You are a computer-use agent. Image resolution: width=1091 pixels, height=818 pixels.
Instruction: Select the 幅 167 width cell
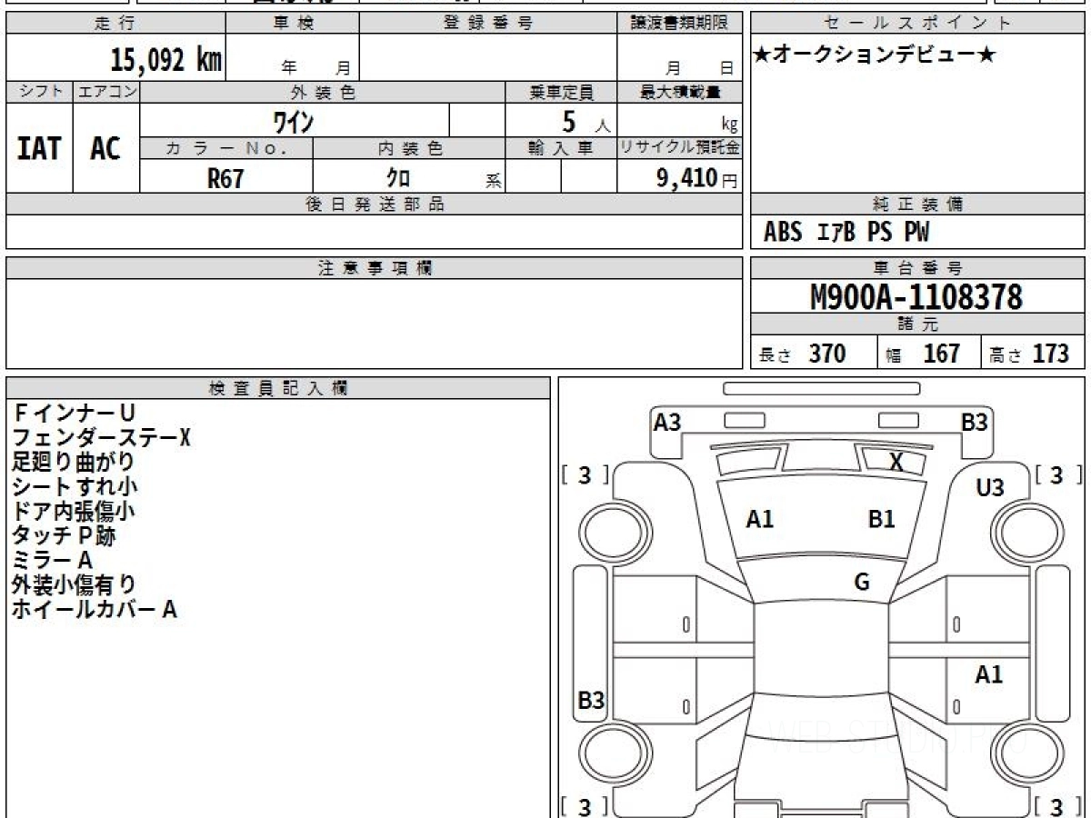[x=929, y=354]
